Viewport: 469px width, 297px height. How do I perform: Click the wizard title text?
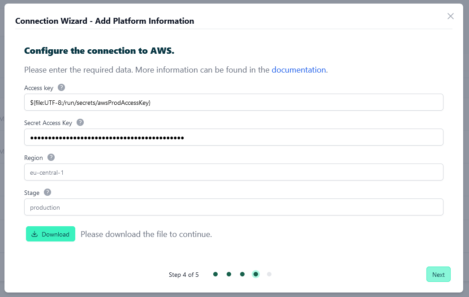click(x=105, y=21)
